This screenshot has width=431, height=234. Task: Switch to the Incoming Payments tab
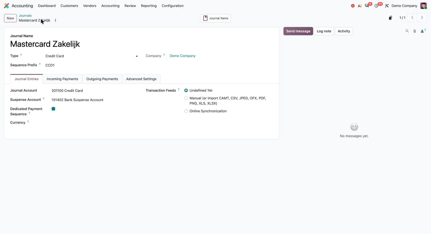coord(62,79)
